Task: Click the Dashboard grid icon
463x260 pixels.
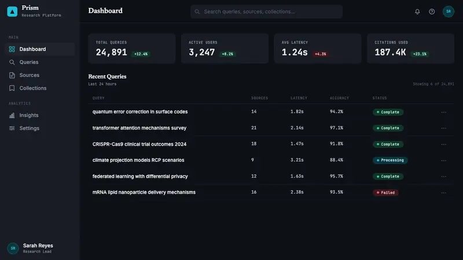Action: click(12, 49)
